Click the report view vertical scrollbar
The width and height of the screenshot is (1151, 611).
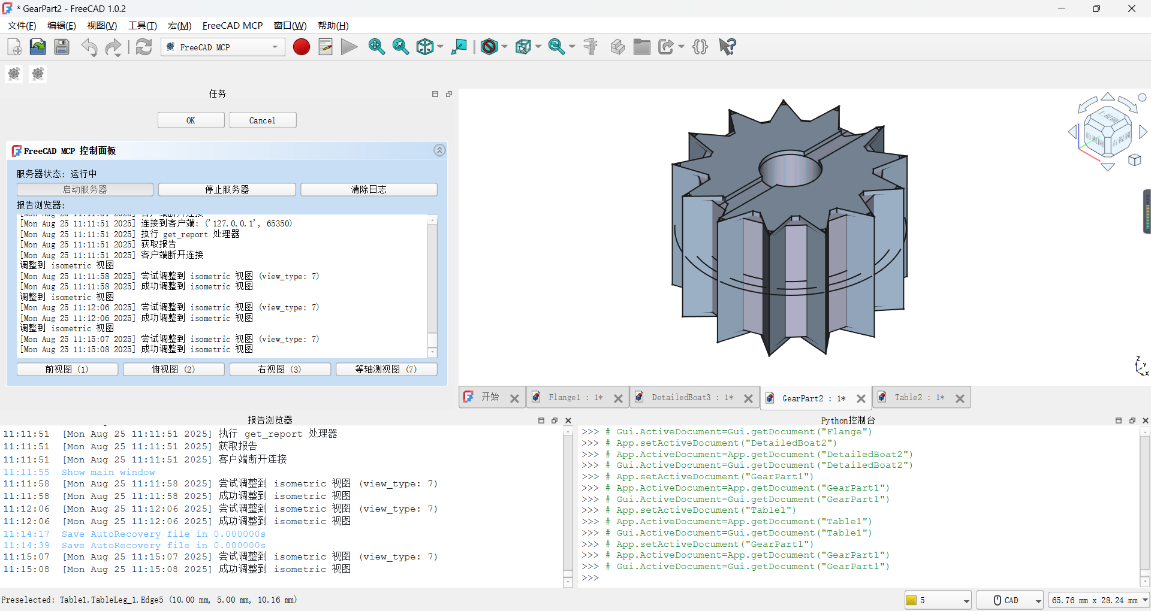click(568, 506)
